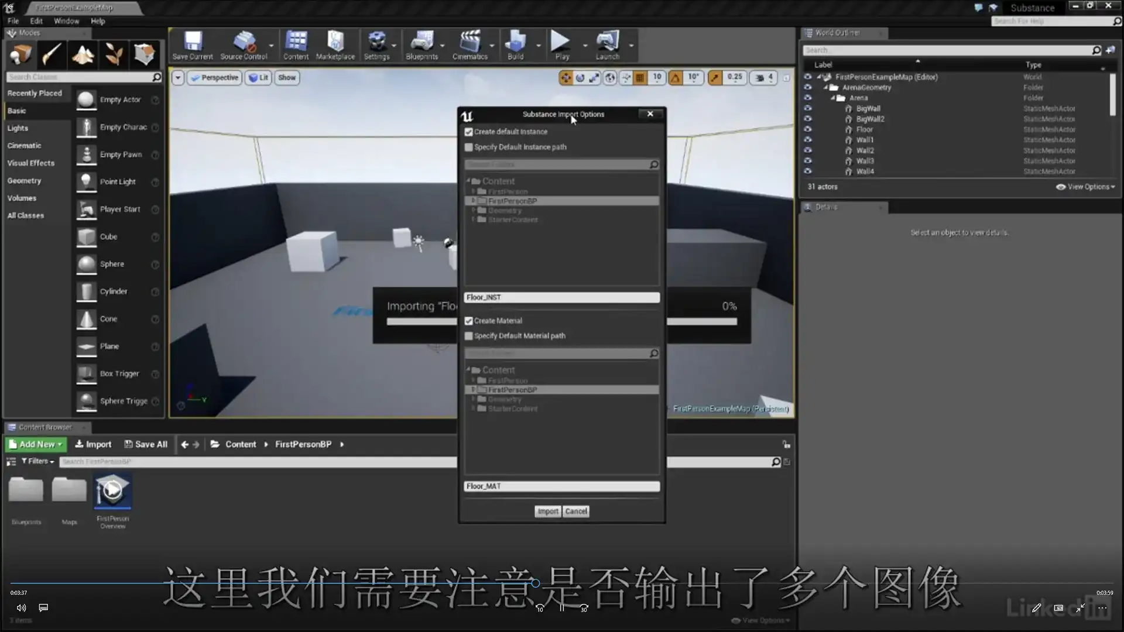The width and height of the screenshot is (1124, 632).
Task: Click the video progress slider at the bottom
Action: pos(534,583)
